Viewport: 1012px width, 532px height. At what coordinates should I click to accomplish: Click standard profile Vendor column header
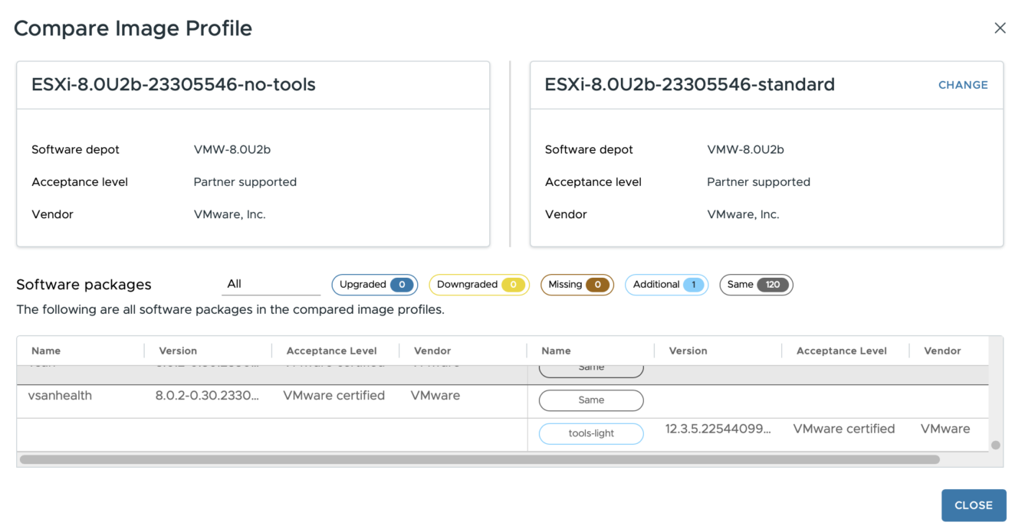pos(942,351)
